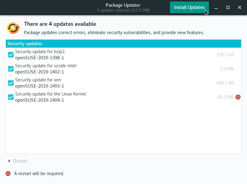Maximize the Package Updater window
Image resolution: width=247 pixels, height=184 pixels.
pyautogui.click(x=228, y=7)
